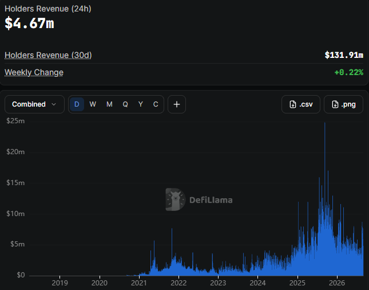The image size is (369, 290).
Task: Click the $15m y-axis label
Action: pyautogui.click(x=15, y=183)
